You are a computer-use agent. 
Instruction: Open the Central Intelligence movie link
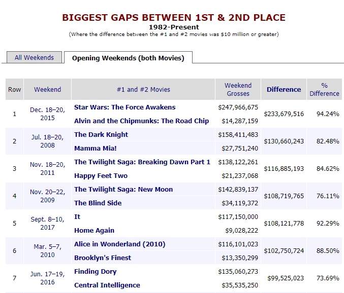point(107,285)
